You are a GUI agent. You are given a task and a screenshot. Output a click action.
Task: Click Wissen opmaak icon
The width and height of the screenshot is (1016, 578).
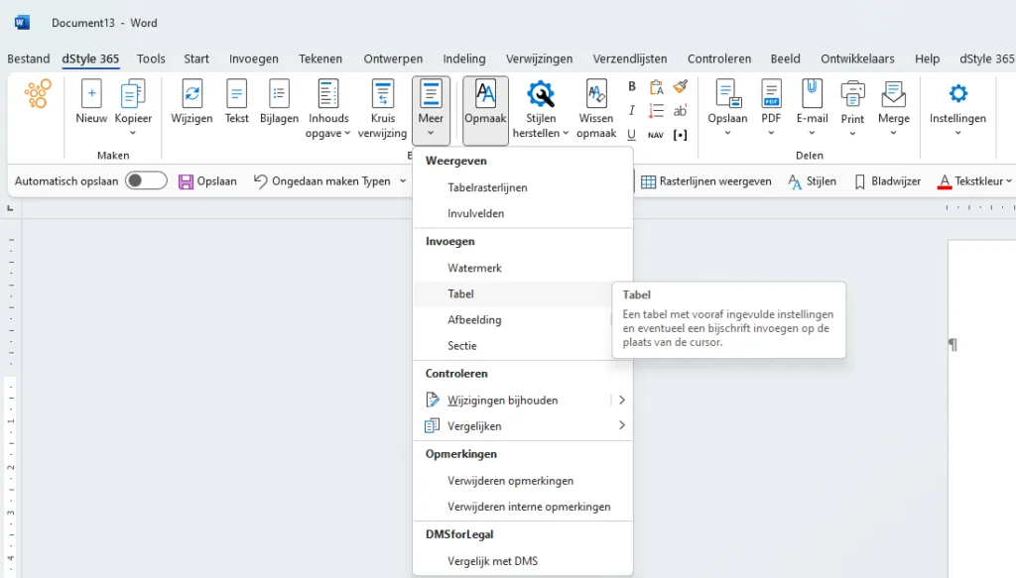coord(596,94)
